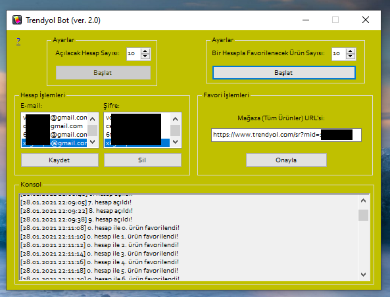The image size is (390, 297).
Task: Increase the Favorilenecek Ürün Sayısı value
Action: pyautogui.click(x=350, y=51)
